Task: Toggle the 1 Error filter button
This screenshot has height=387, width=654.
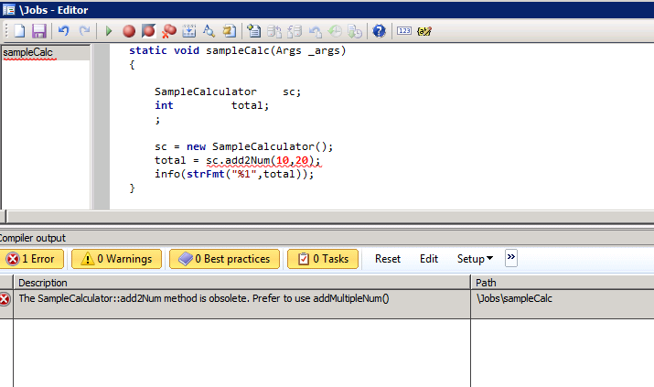Action: tap(32, 259)
